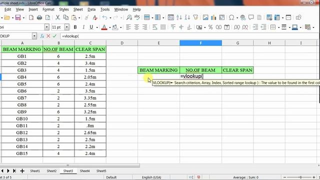Image resolution: width=320 pixels, height=180 pixels.
Task: Toggle Italic formatting
Action: [83, 27]
